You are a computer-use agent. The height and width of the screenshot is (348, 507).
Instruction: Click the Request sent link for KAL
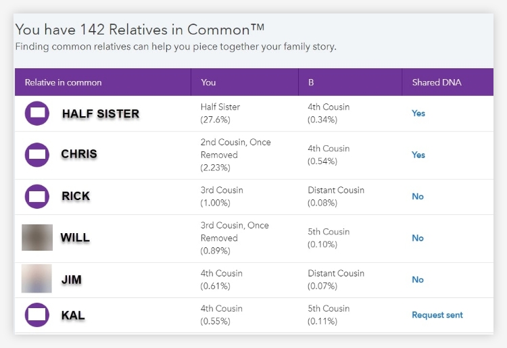click(437, 315)
